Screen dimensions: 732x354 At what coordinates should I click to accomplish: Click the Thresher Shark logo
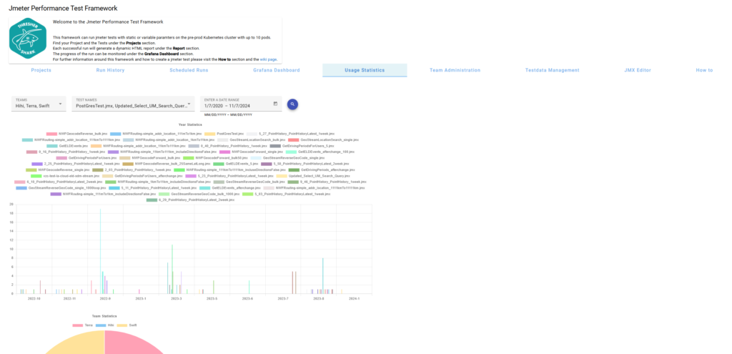point(28,40)
